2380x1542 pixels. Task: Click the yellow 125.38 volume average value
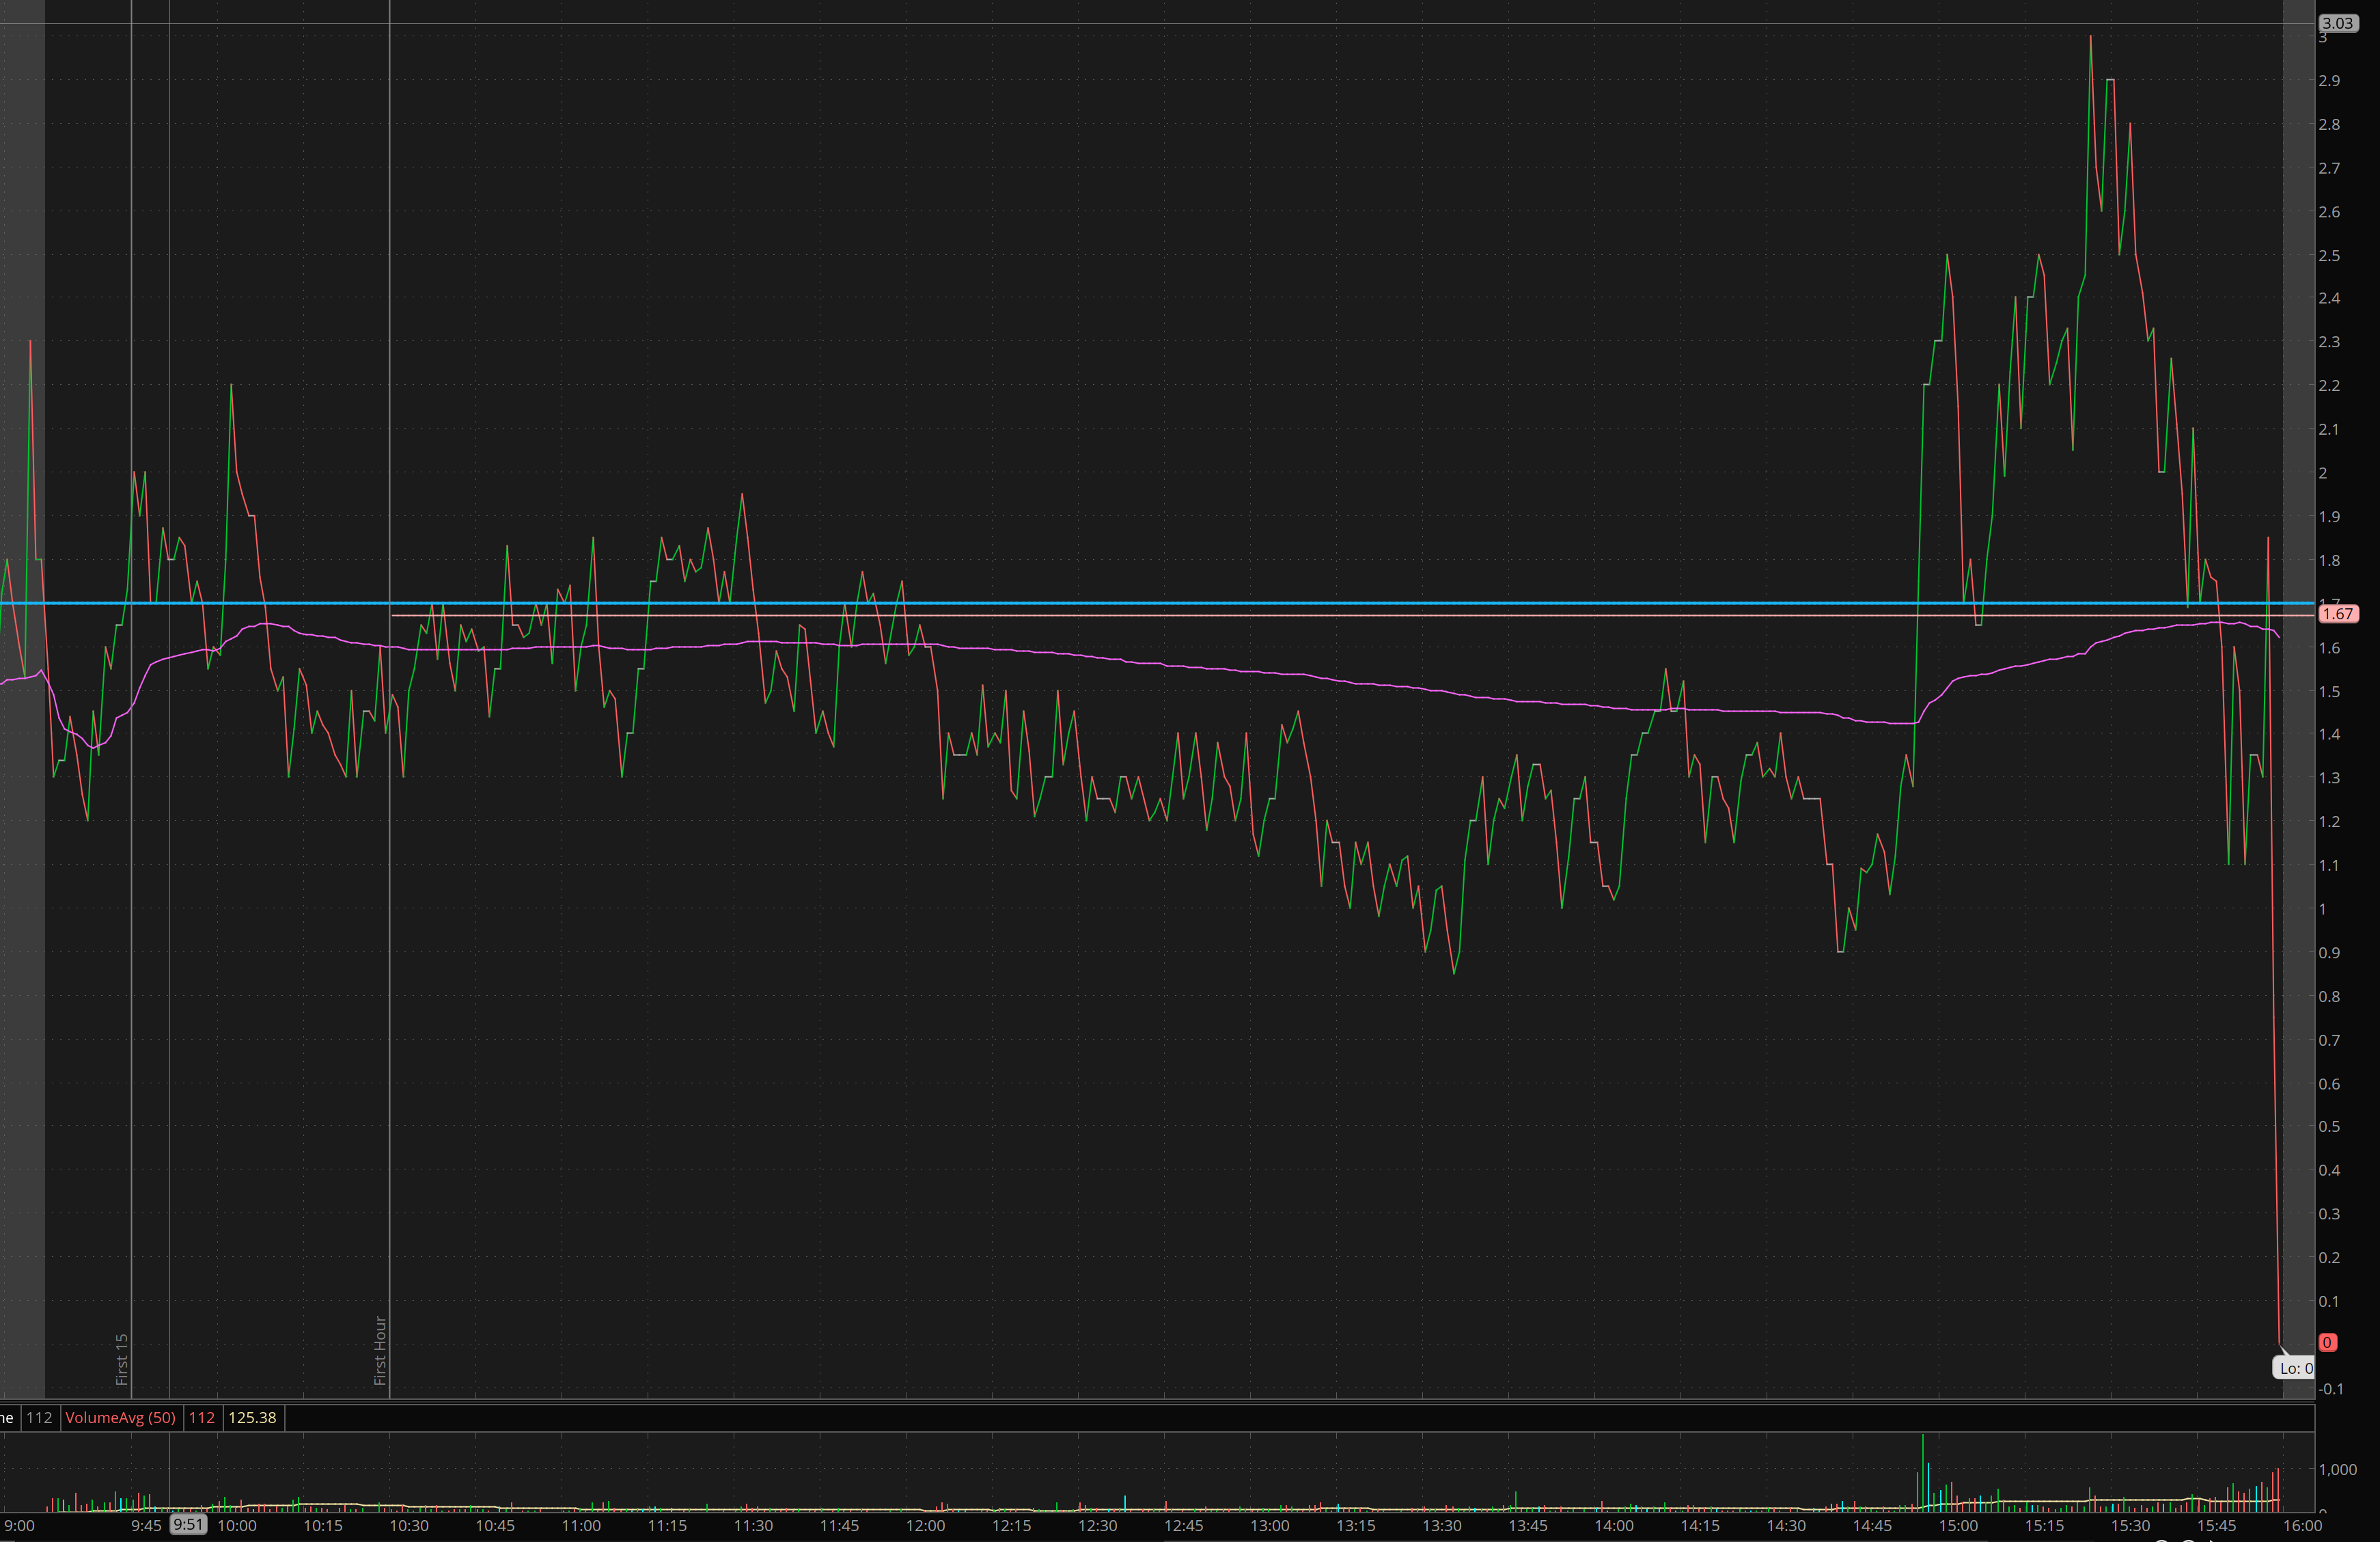[252, 1417]
